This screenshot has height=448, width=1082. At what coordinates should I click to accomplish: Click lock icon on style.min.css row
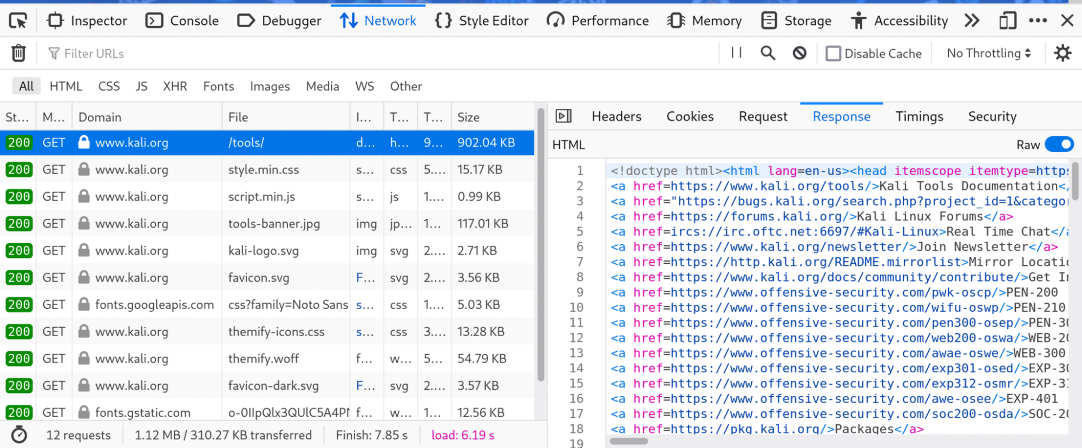click(x=83, y=169)
